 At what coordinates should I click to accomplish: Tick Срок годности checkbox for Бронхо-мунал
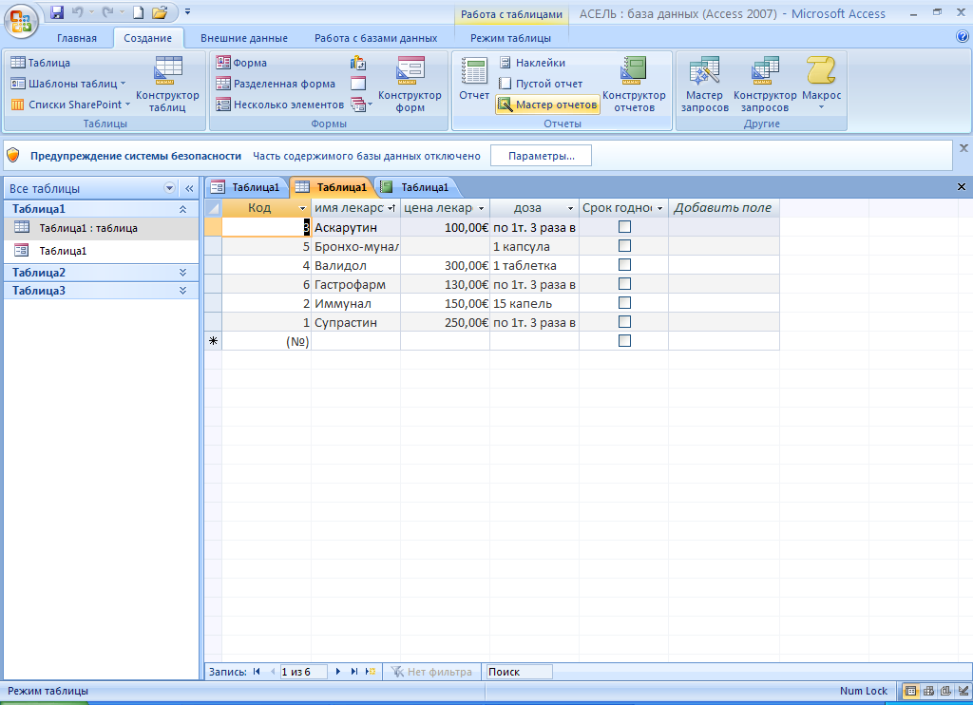click(624, 246)
